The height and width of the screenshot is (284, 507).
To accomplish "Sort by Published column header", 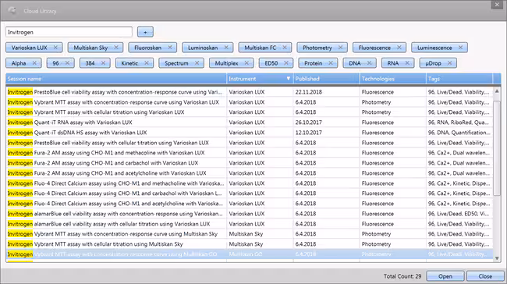I will [x=326, y=79].
